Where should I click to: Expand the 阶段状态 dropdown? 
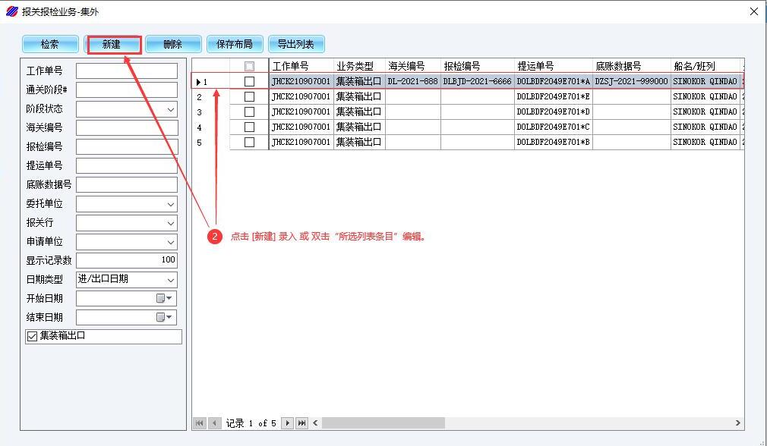coord(171,109)
